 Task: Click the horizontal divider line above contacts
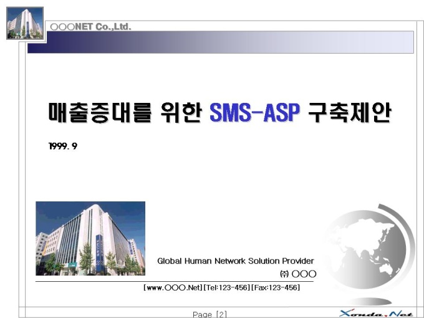(x=175, y=281)
